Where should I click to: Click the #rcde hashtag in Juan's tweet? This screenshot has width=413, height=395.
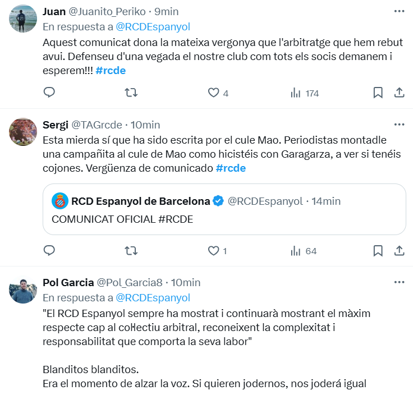tap(111, 71)
